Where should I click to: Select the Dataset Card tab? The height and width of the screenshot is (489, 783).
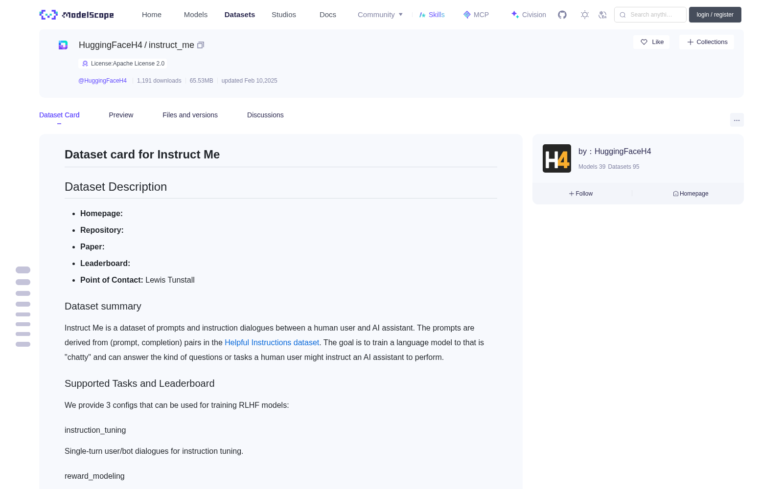coord(59,115)
